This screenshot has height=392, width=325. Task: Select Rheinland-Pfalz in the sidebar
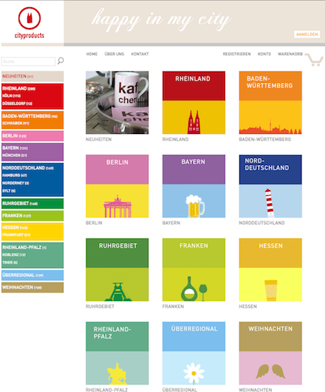click(24, 247)
